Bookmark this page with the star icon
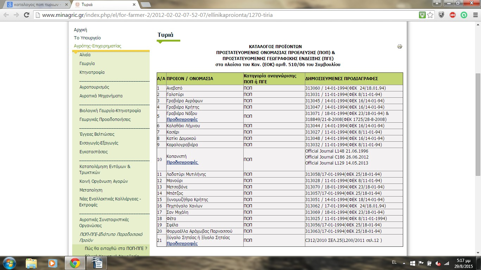Image resolution: width=481 pixels, height=270 pixels. click(430, 15)
